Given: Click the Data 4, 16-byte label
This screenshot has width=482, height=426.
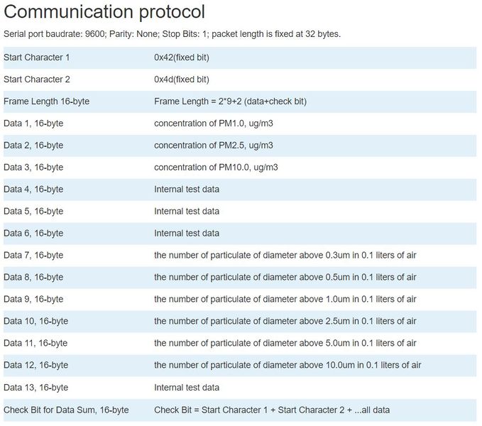Looking at the screenshot, I should (x=33, y=190).
